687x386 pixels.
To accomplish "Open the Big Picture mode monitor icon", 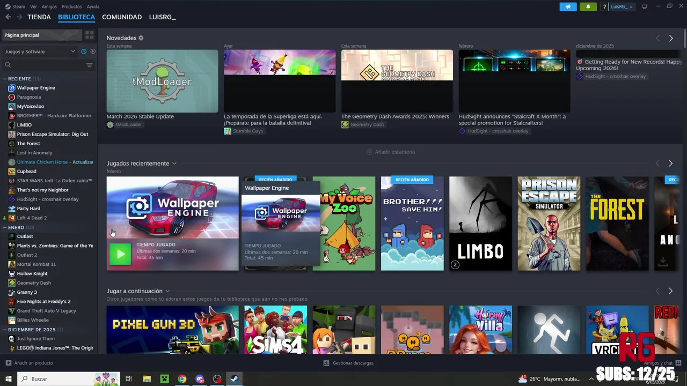I will tap(644, 6).
